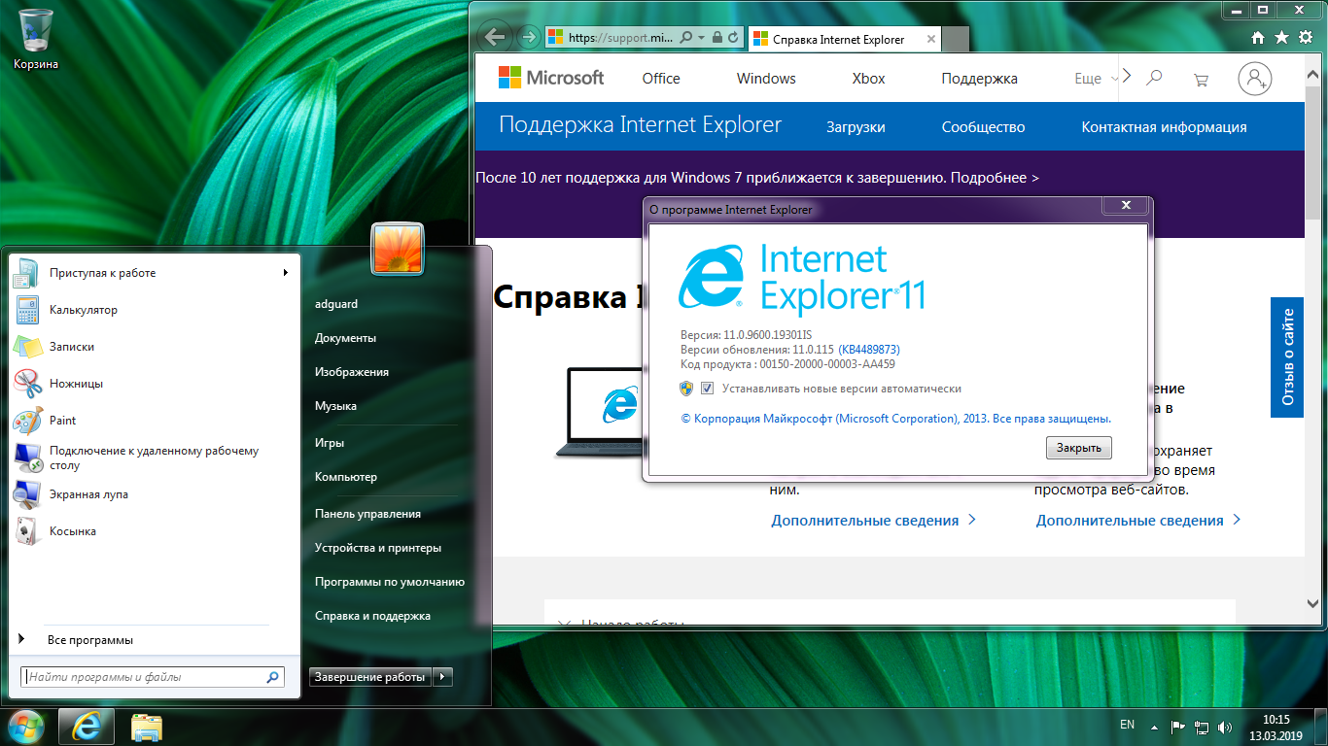Close the Справка Internet Explorer tab
Viewport: 1328px width, 746px height.
[931, 39]
